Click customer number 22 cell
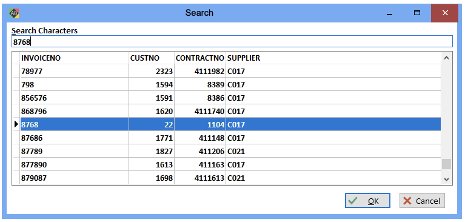 (x=152, y=125)
